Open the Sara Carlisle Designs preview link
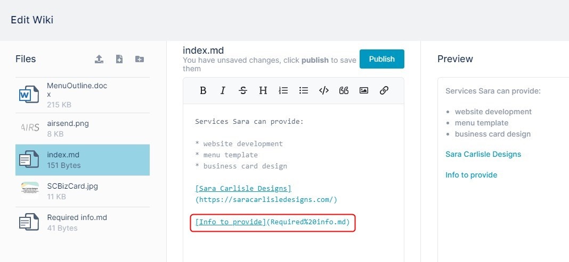Viewport: 569px width, 262px height. tap(483, 154)
